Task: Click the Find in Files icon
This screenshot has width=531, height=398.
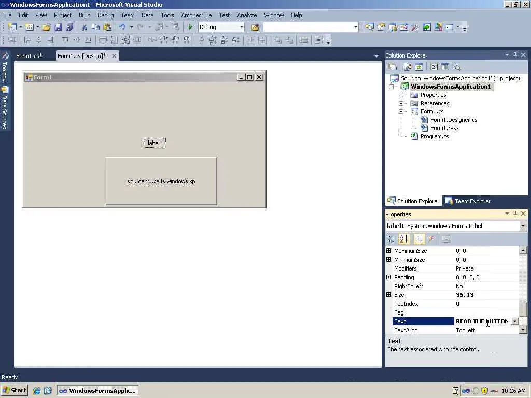Action: coord(255,27)
